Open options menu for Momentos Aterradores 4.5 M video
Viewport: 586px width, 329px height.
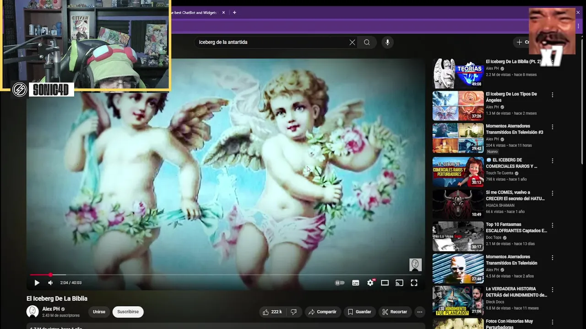[x=552, y=258]
